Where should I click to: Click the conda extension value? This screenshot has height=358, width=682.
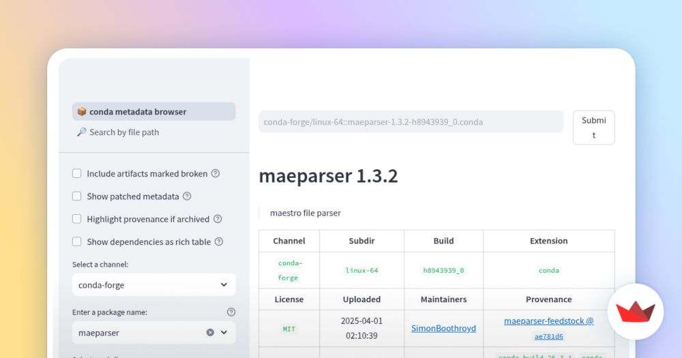click(x=548, y=270)
